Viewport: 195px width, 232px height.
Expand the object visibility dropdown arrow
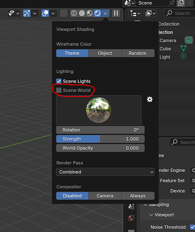(x=18, y=13)
